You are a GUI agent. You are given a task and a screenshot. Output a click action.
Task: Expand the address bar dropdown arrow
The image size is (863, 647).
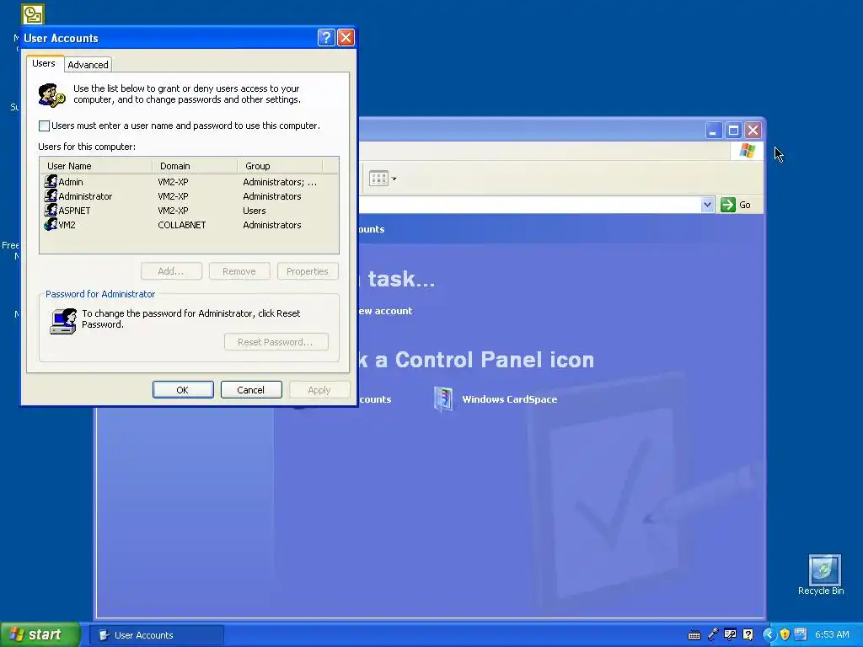(x=707, y=205)
